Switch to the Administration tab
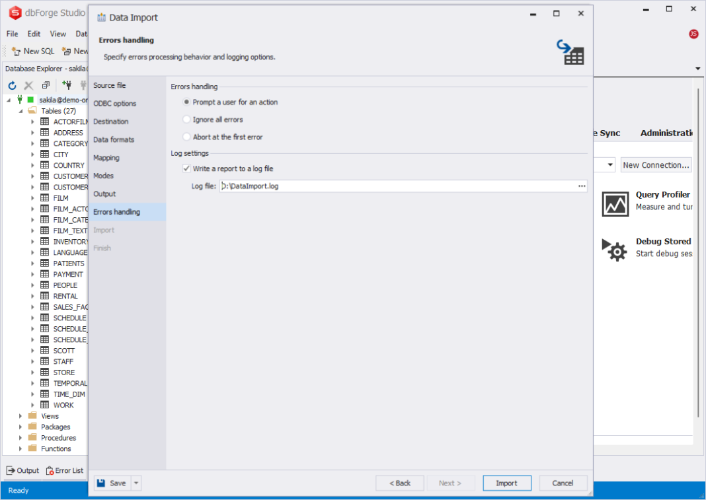 coord(667,133)
